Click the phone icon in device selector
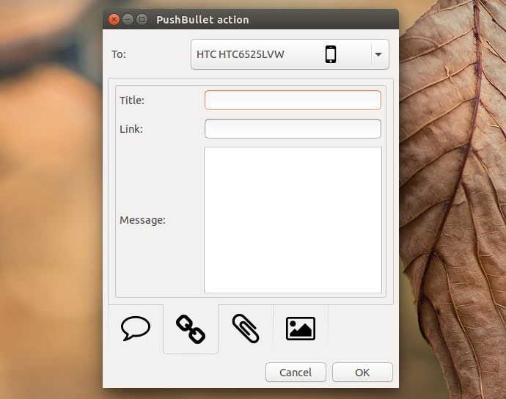The height and width of the screenshot is (399, 506). tap(331, 54)
